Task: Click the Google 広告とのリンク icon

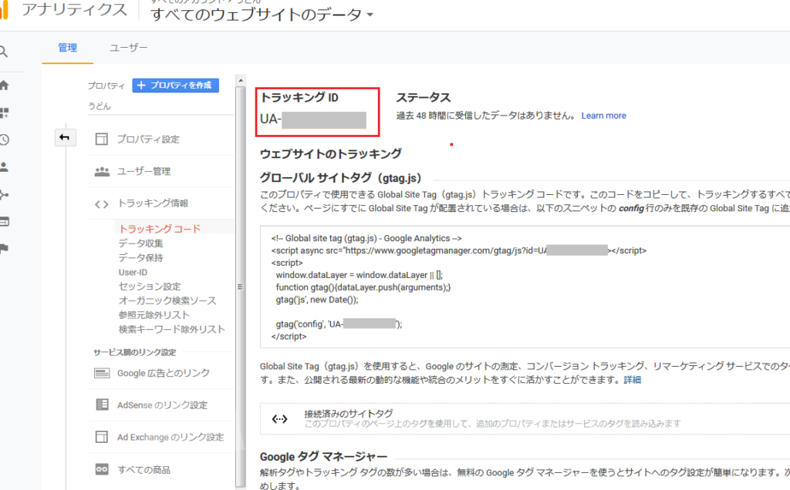Action: point(102,373)
